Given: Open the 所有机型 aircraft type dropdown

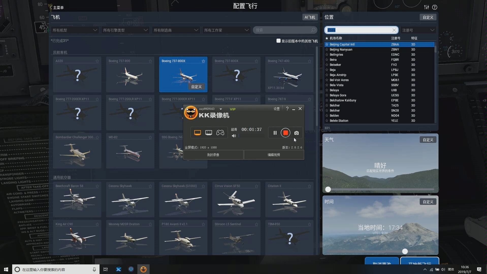Looking at the screenshot, I should tap(75, 30).
